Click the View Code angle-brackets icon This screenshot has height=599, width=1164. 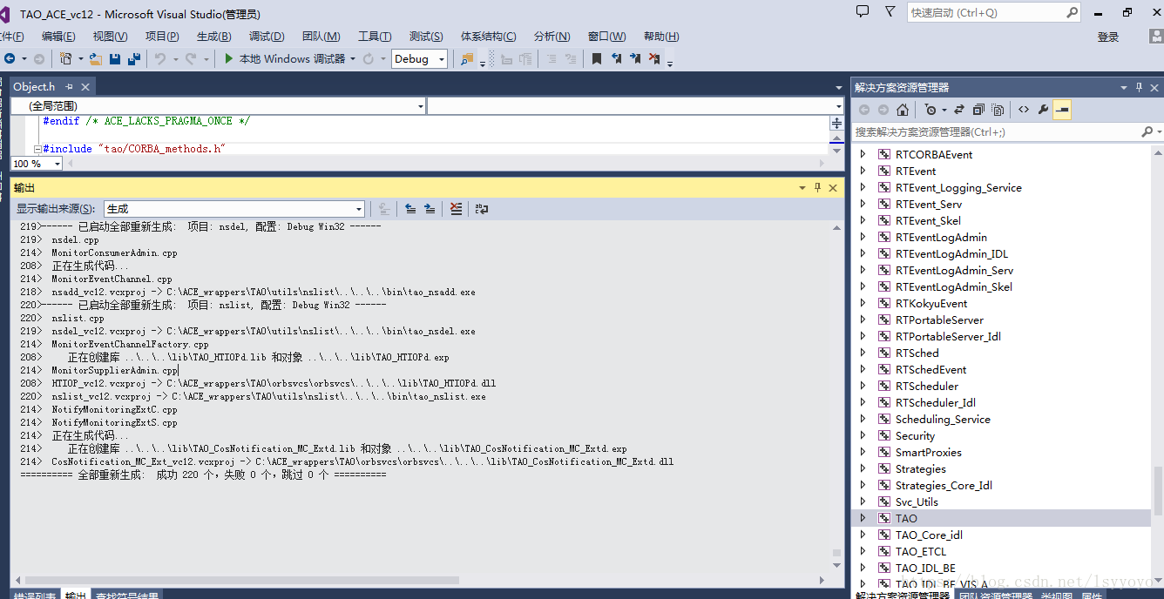click(x=1023, y=110)
